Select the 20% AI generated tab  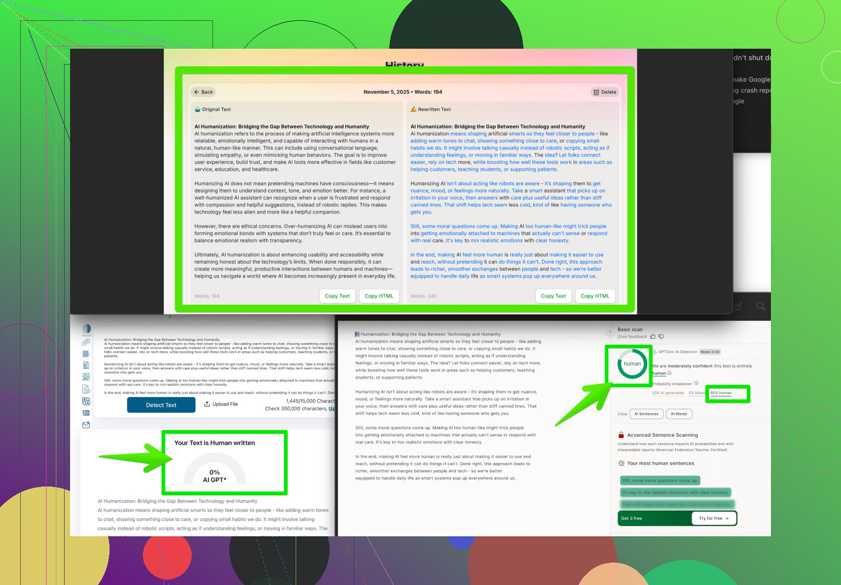point(667,393)
